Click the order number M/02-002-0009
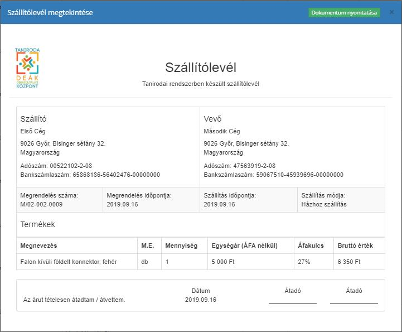The width and height of the screenshot is (402, 332). [41, 204]
